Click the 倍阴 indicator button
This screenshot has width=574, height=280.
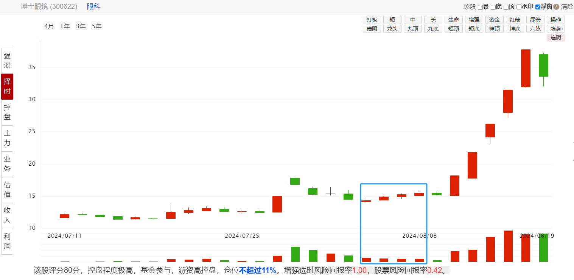point(372,29)
